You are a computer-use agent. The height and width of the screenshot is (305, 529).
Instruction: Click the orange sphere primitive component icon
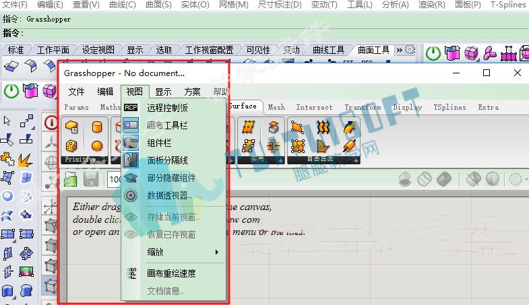(97, 146)
